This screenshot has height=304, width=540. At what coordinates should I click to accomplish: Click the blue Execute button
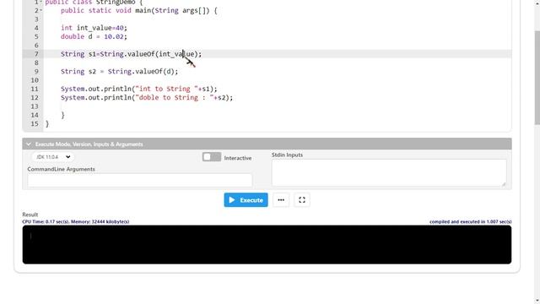click(x=246, y=200)
